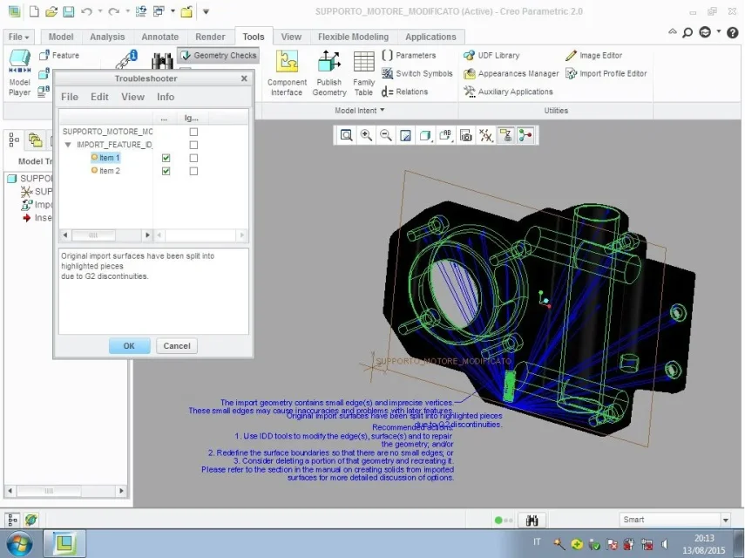The height and width of the screenshot is (558, 745).
Task: Redo the last undone action
Action: tap(113, 11)
